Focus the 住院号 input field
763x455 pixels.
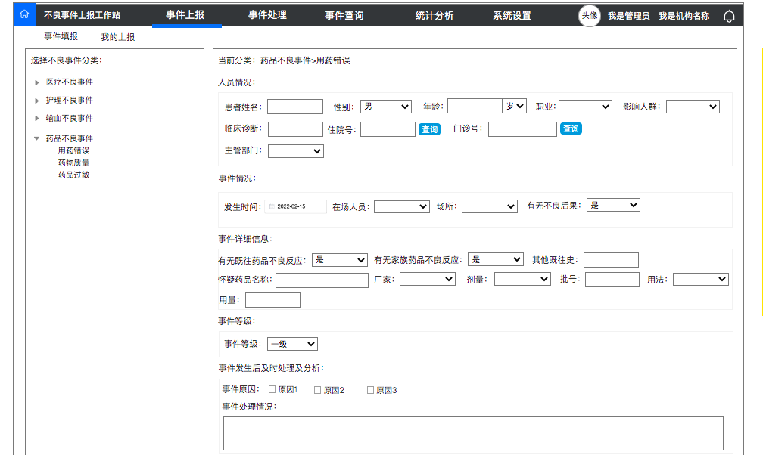click(388, 129)
